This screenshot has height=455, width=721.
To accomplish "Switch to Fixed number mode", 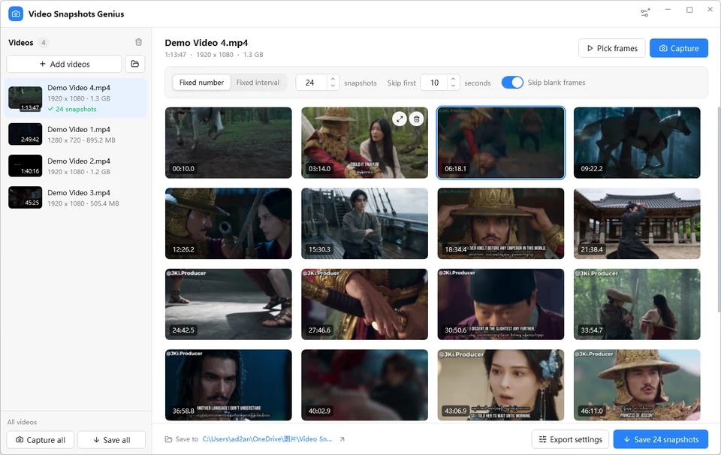I will 201,83.
